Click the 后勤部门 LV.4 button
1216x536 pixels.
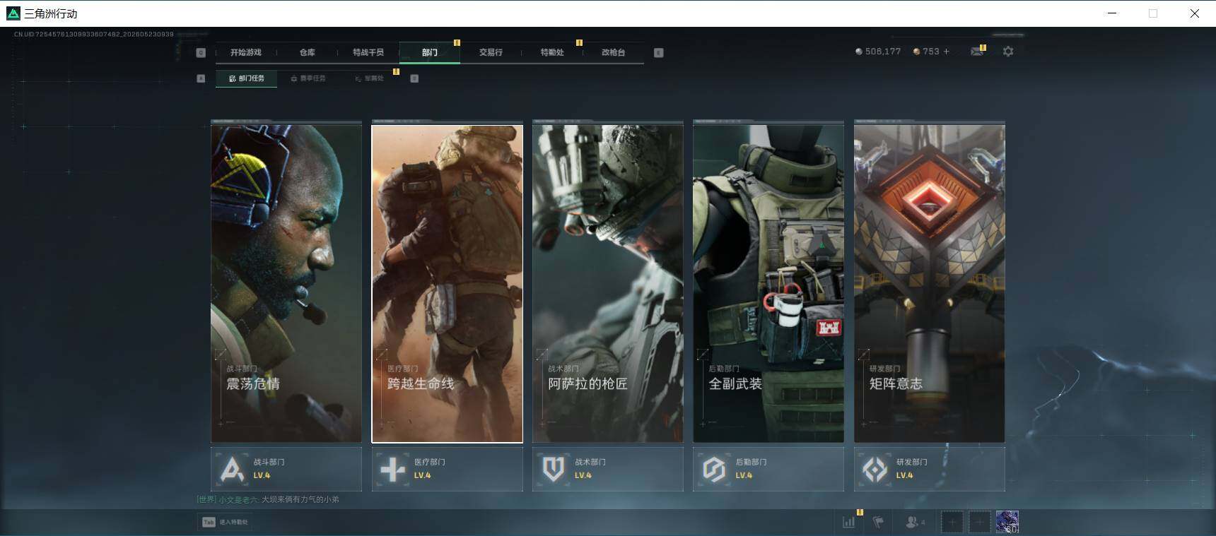click(x=768, y=469)
